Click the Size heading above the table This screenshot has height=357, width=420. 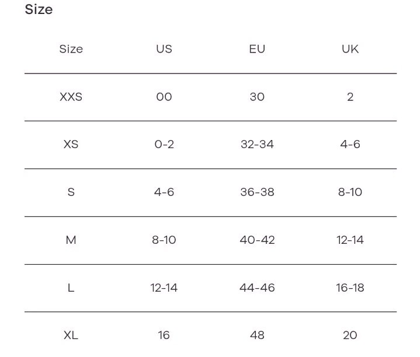point(39,10)
